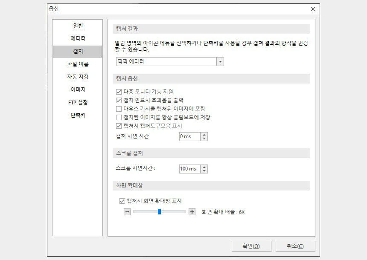Viewport: 367px width, 260px height.
Task: Decrease 캡처 지연 시간 with down arrow
Action: (x=204, y=139)
